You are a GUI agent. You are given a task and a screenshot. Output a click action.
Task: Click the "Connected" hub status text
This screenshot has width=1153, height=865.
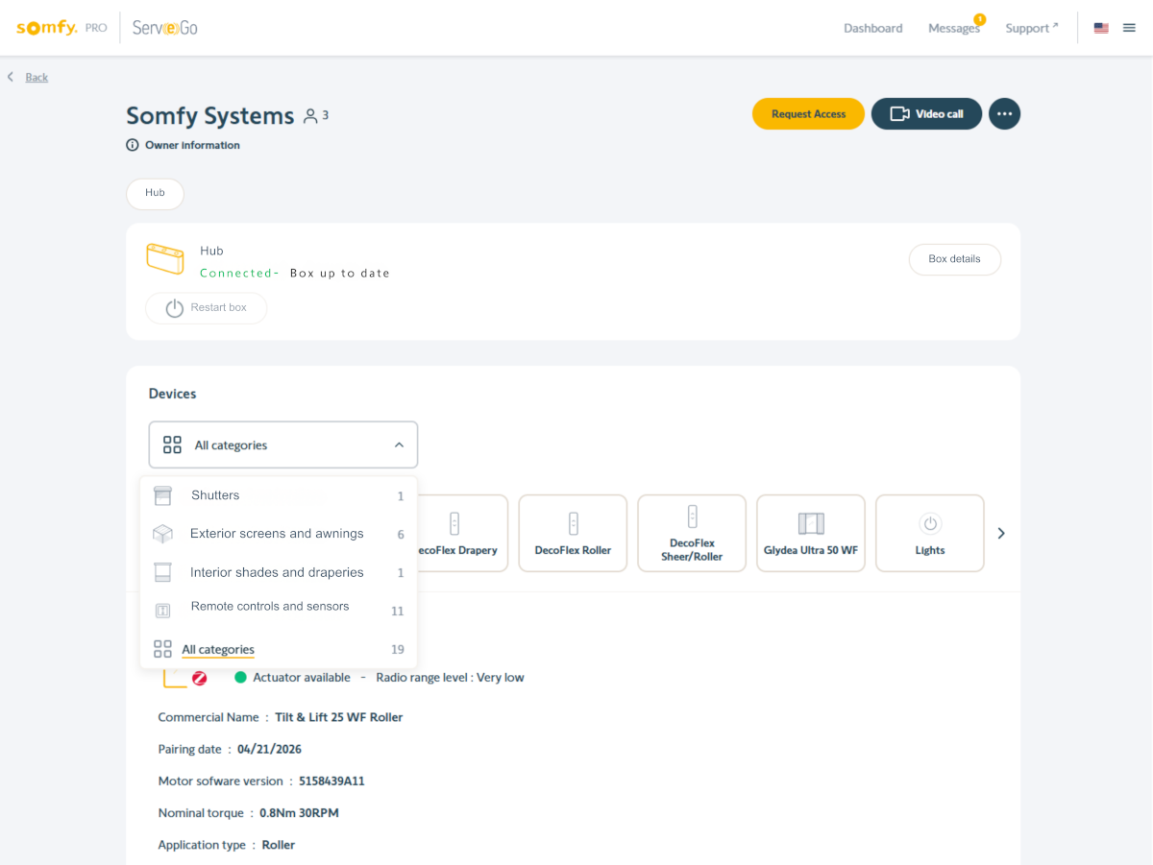[236, 273]
